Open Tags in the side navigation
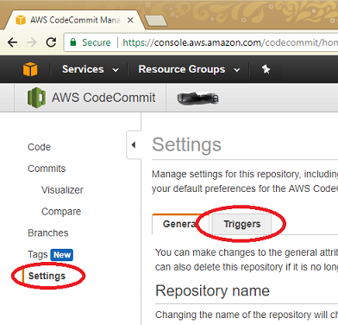The height and width of the screenshot is (325, 338). click(38, 254)
